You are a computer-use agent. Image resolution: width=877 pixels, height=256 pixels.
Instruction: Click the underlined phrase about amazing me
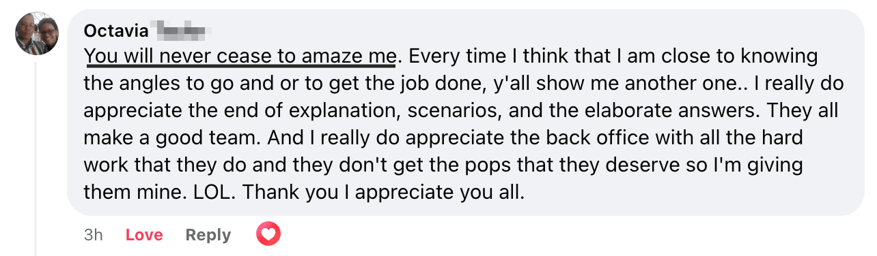[240, 56]
